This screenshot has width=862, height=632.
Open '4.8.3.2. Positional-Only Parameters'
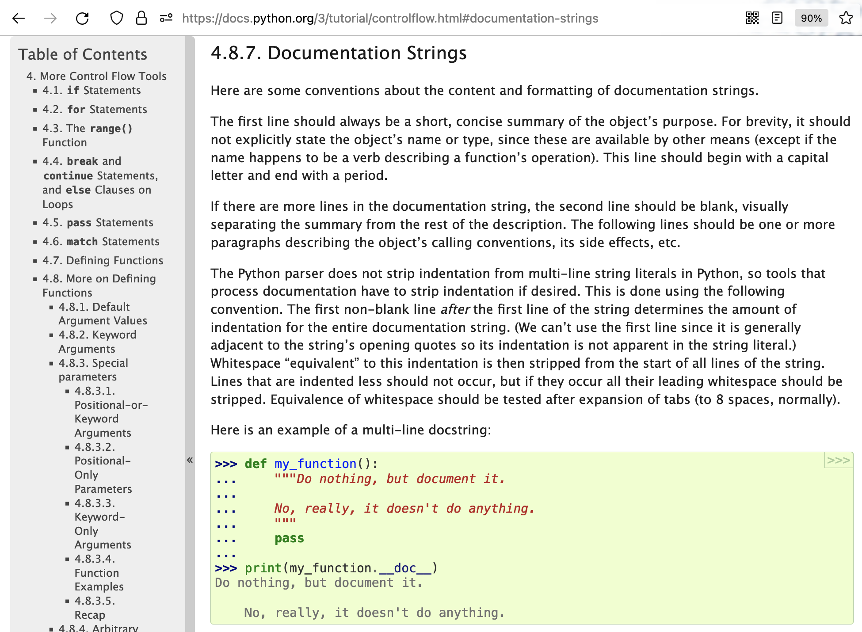(x=103, y=468)
